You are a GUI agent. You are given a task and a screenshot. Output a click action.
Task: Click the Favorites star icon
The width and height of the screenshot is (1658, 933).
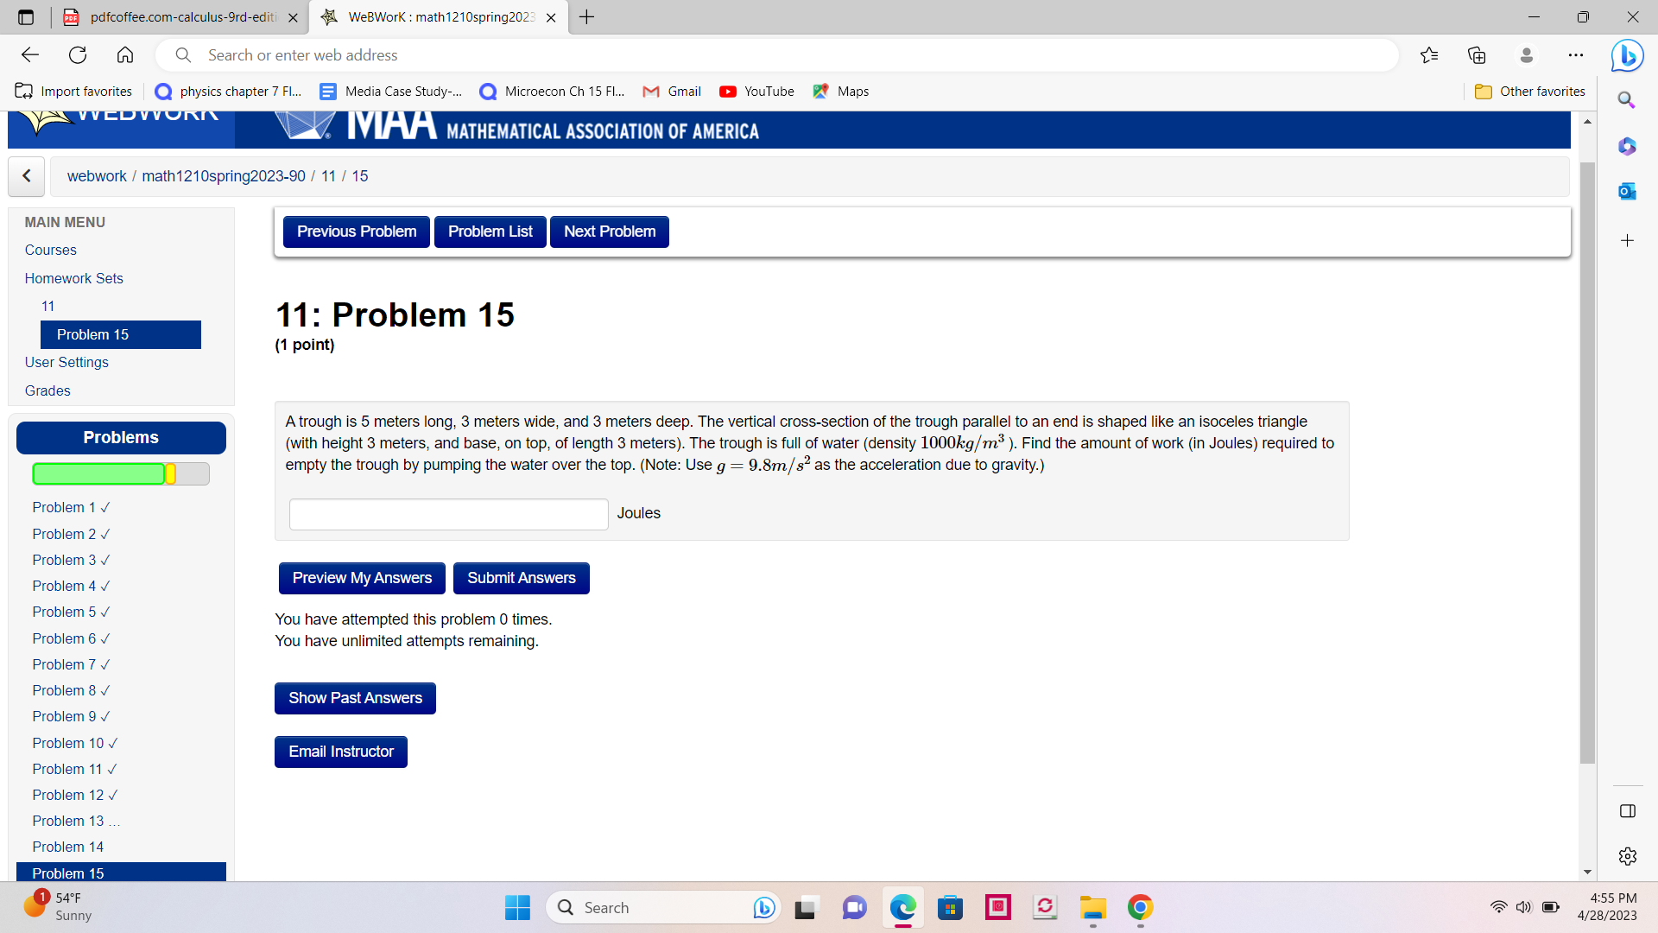(1429, 55)
